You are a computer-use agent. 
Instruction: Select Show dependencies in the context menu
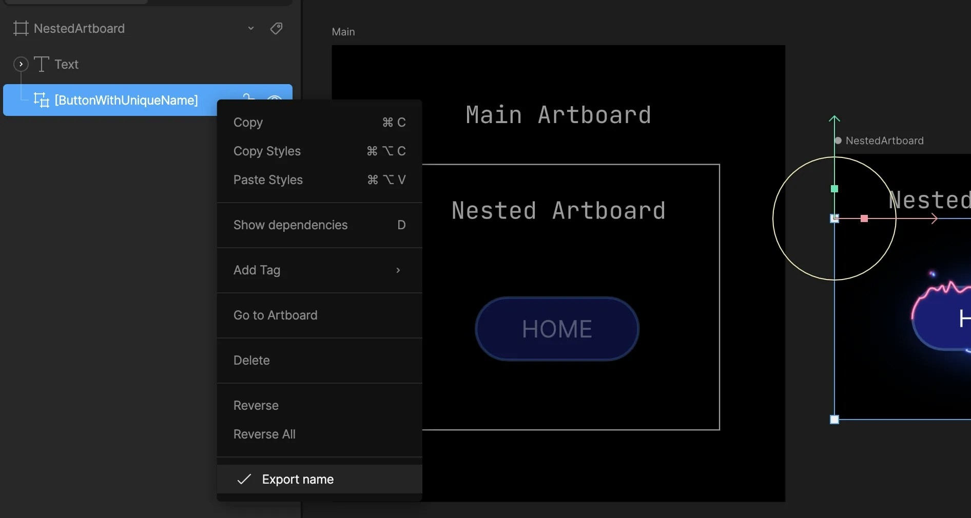pyautogui.click(x=290, y=225)
